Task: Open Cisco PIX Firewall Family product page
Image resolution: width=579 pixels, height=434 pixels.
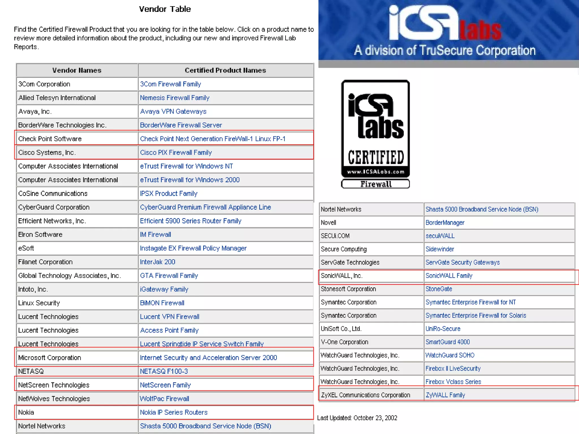Action: 176,153
